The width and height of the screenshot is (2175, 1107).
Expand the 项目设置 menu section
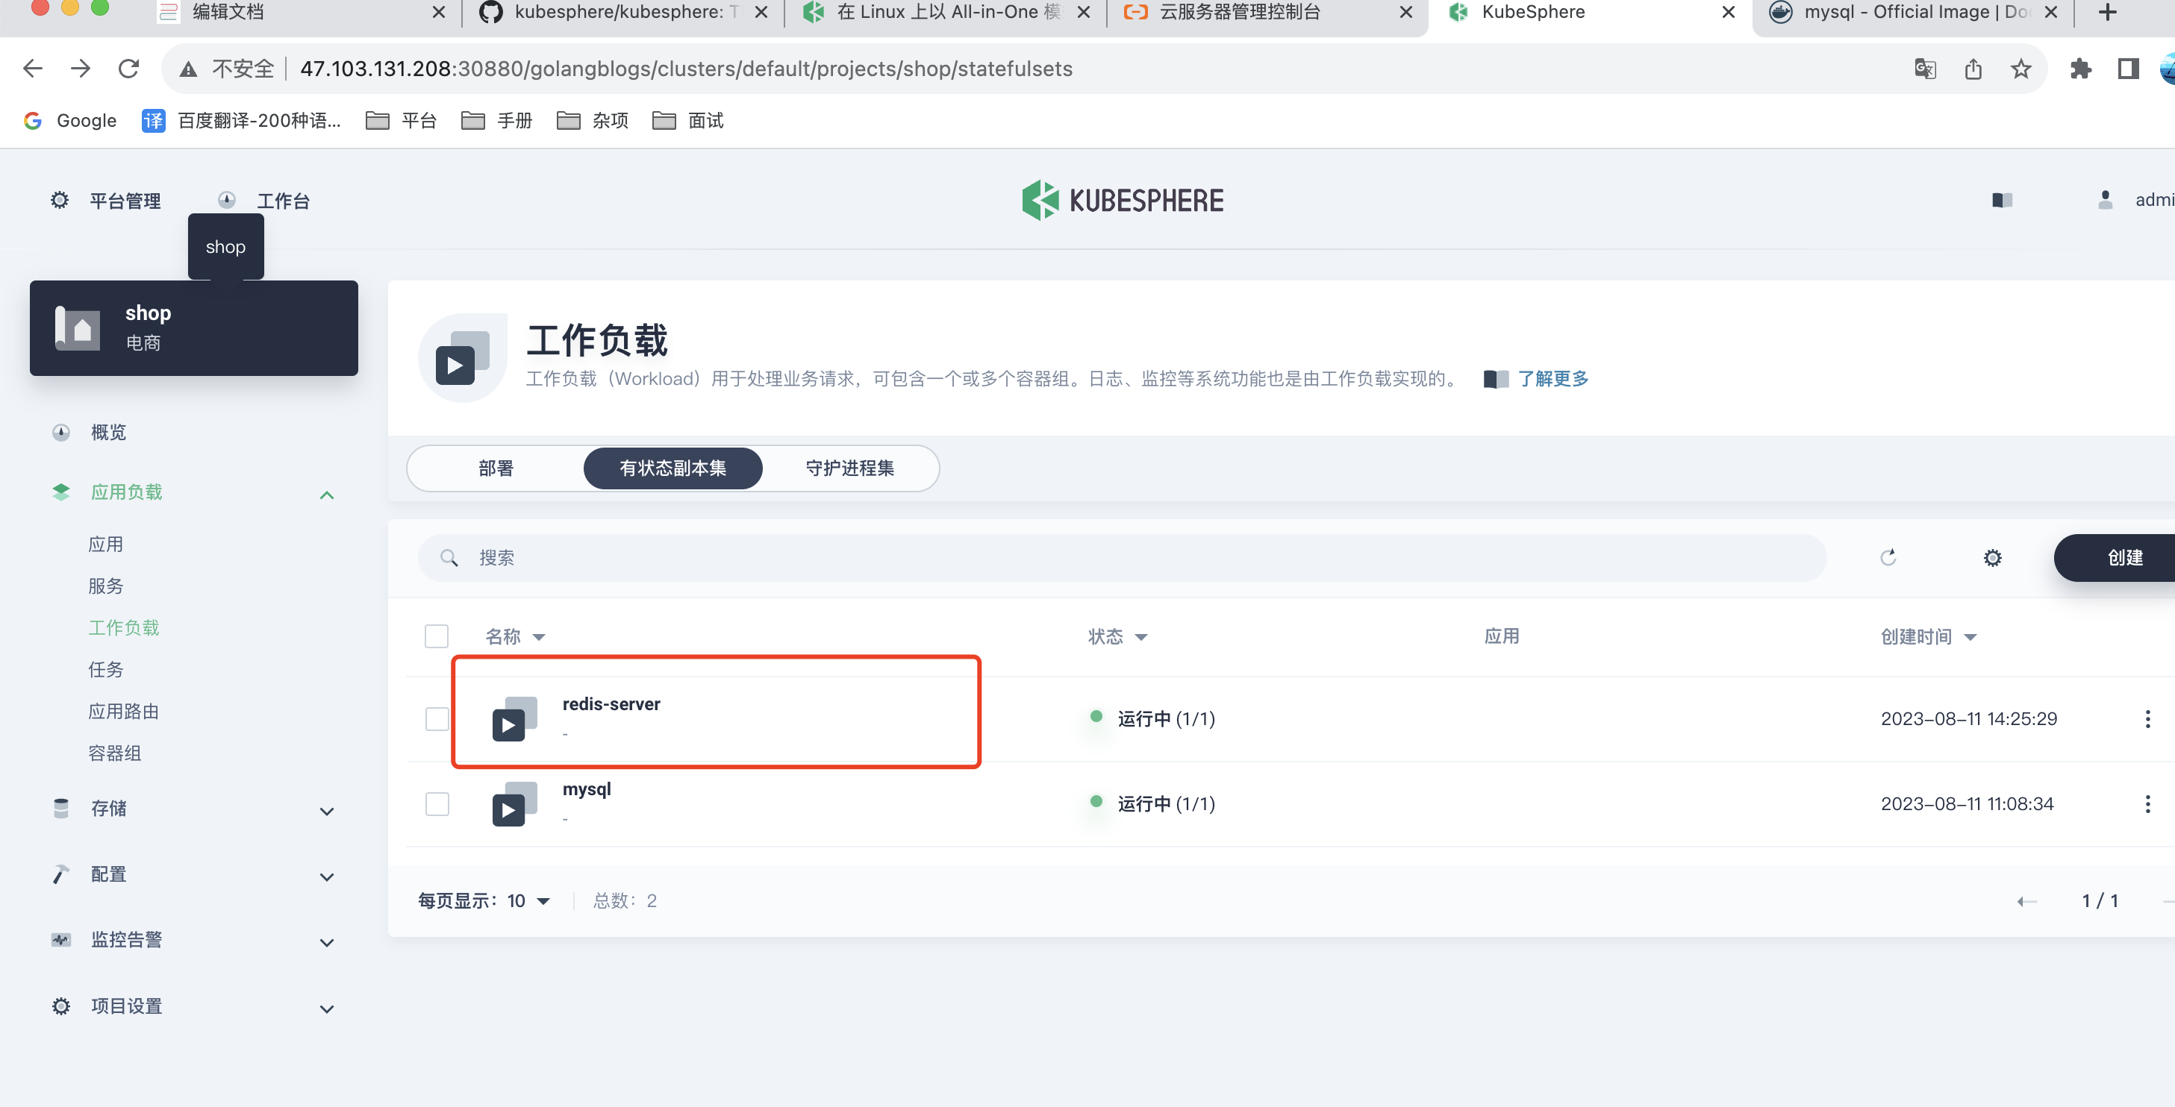tap(327, 1009)
